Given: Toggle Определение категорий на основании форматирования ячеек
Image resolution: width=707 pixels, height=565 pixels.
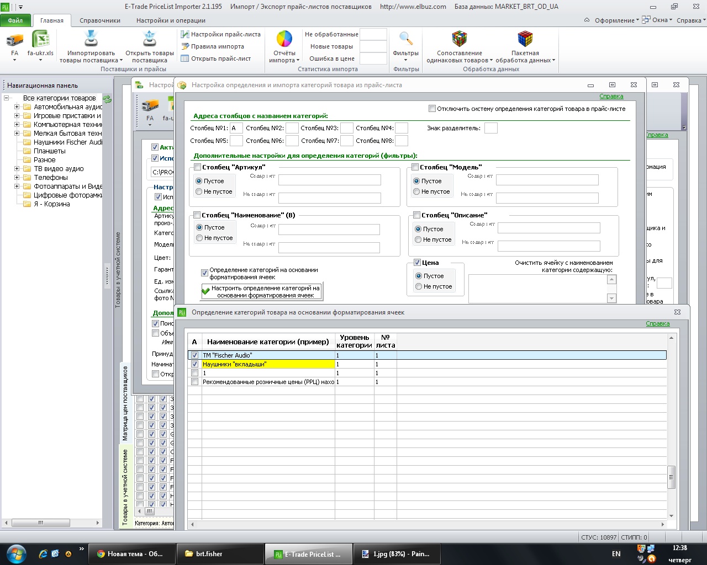Looking at the screenshot, I should click(204, 273).
